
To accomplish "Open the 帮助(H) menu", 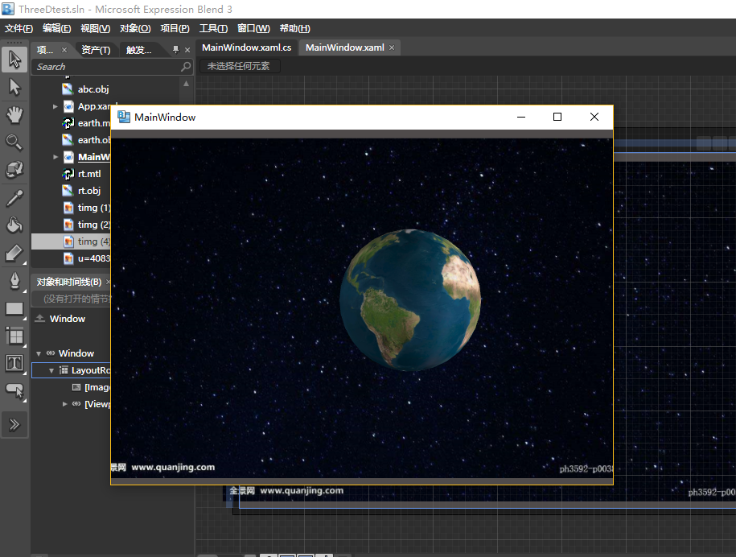I will (x=294, y=28).
